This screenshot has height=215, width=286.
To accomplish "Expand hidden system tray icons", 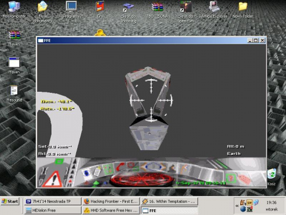I will coord(237,206).
